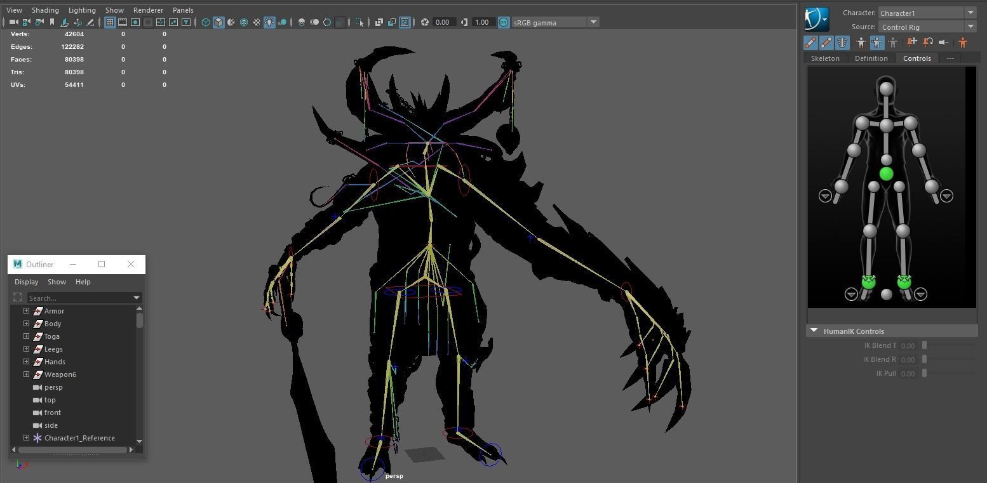Screen dimensions: 987x483
Task: Toggle the Resolution Gate display
Action: click(x=135, y=22)
